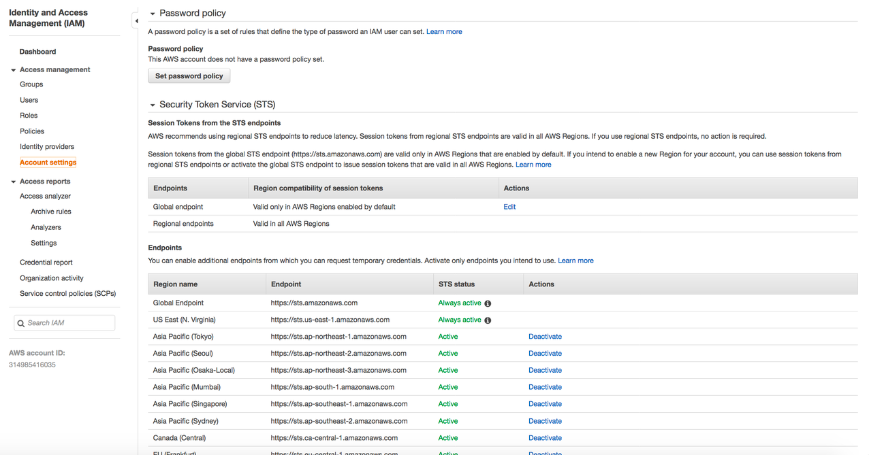This screenshot has height=455, width=869.
Task: Click Asia Pacific (Singapore) region name
Action: point(190,404)
